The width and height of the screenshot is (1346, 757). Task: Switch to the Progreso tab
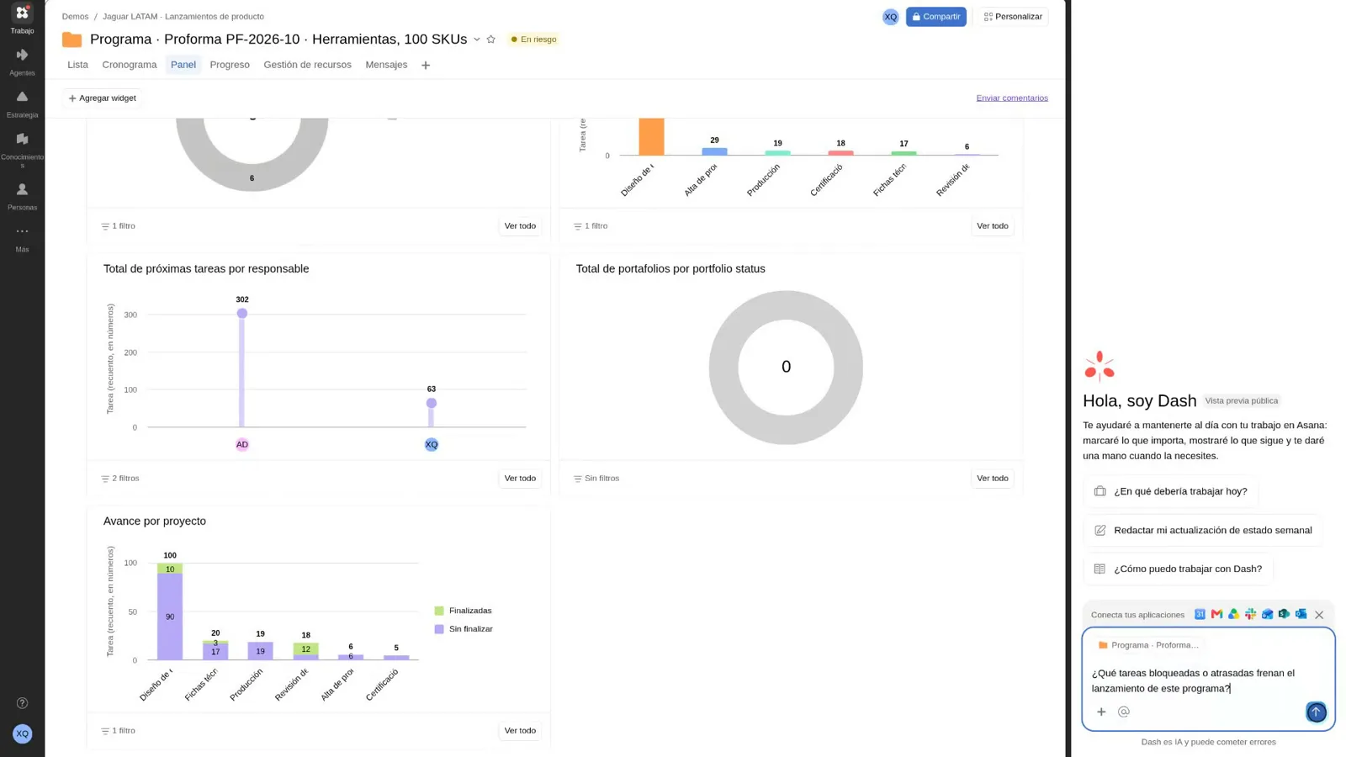point(230,65)
